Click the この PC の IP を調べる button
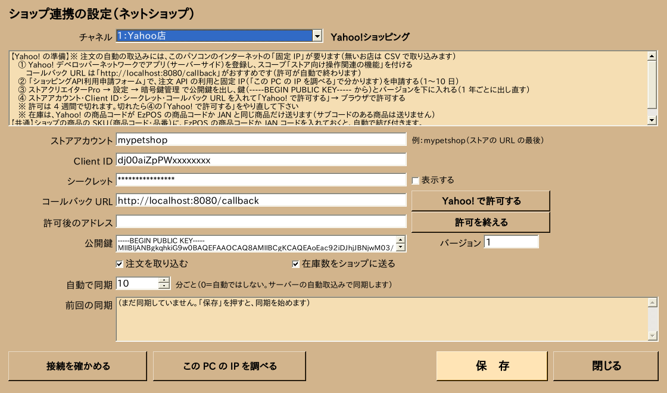This screenshot has width=667, height=393. [x=230, y=366]
